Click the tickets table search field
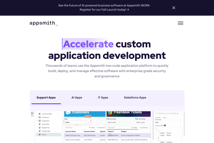 (x=118, y=128)
